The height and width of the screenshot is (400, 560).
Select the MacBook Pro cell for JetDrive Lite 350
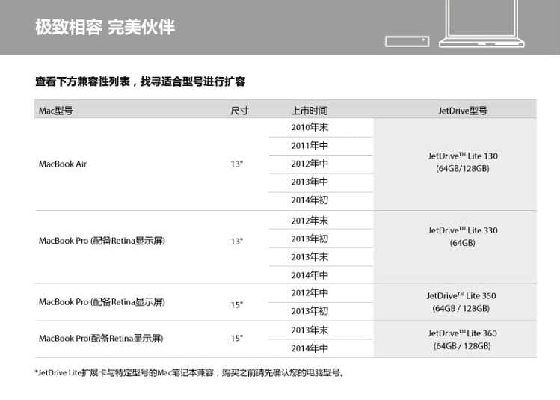coord(102,302)
